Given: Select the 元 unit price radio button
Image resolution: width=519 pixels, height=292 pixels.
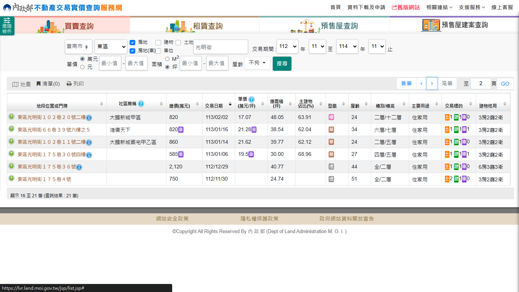Looking at the screenshot, I should pos(82,67).
